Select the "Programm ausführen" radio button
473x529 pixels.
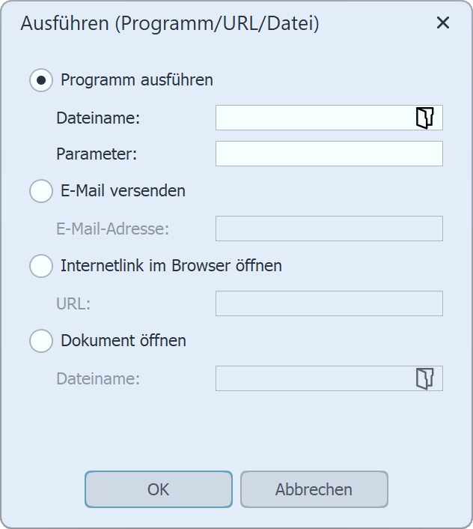coord(41,80)
